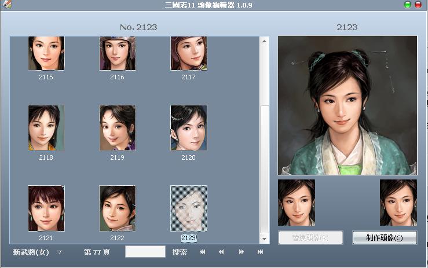Select portrait thumbnail 2115

point(46,53)
